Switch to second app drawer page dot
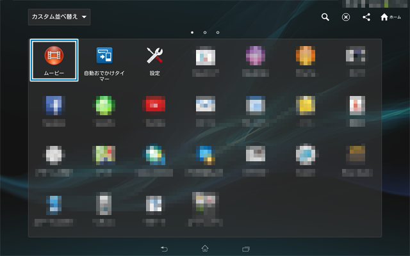 [x=205, y=32]
